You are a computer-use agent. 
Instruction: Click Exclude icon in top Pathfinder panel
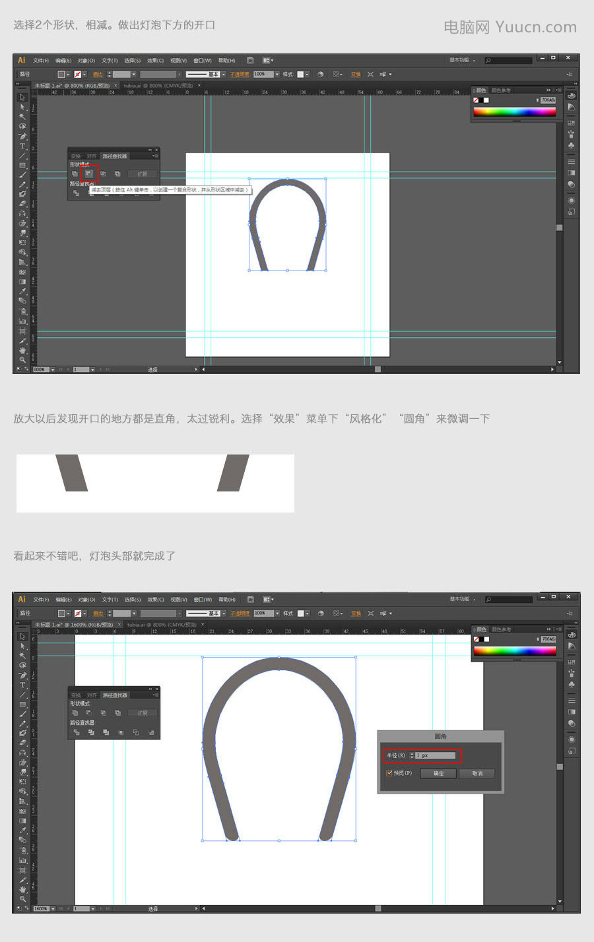[117, 174]
